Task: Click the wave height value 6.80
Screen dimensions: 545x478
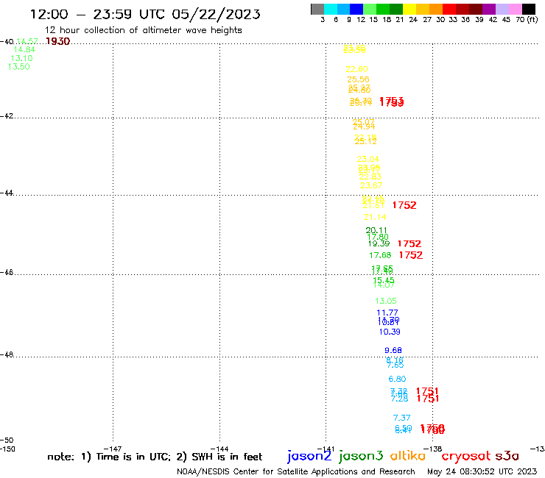Action: pos(397,379)
